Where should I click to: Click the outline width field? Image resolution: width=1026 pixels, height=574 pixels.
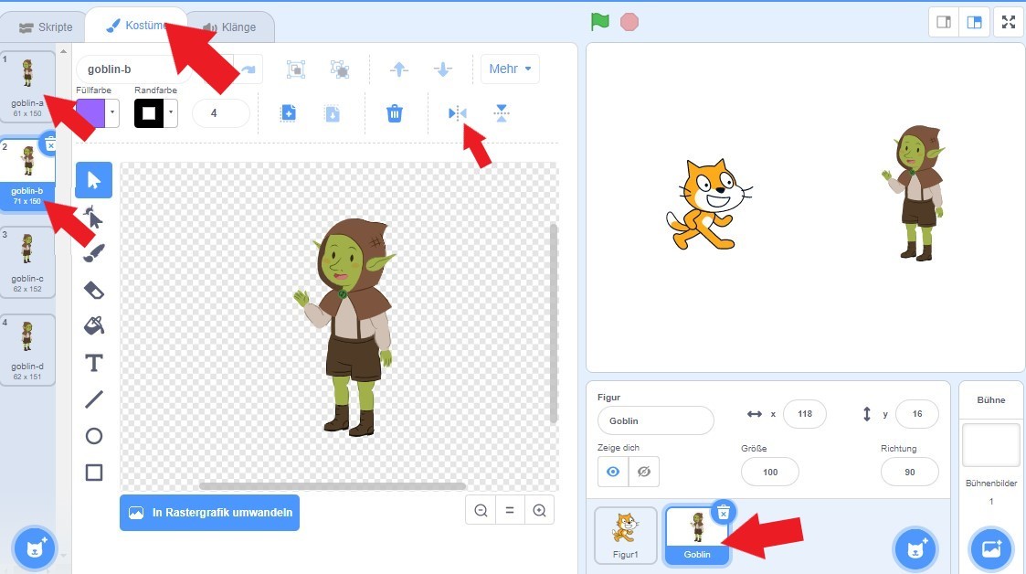[220, 113]
